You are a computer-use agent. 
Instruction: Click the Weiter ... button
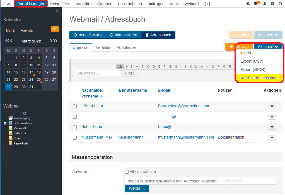pyautogui.click(x=137, y=188)
